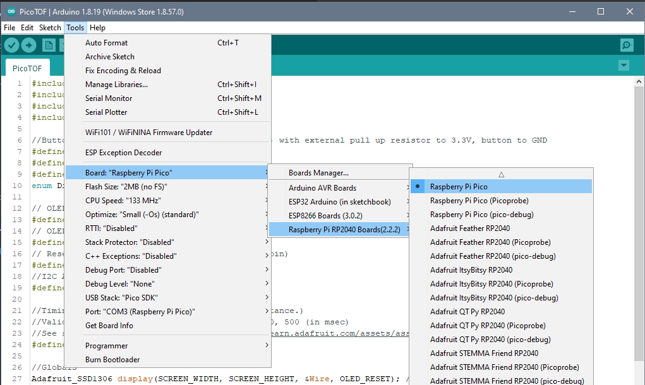This screenshot has width=645, height=385.
Task: Choose Auto Format from the Tools menu
Action: point(168,43)
